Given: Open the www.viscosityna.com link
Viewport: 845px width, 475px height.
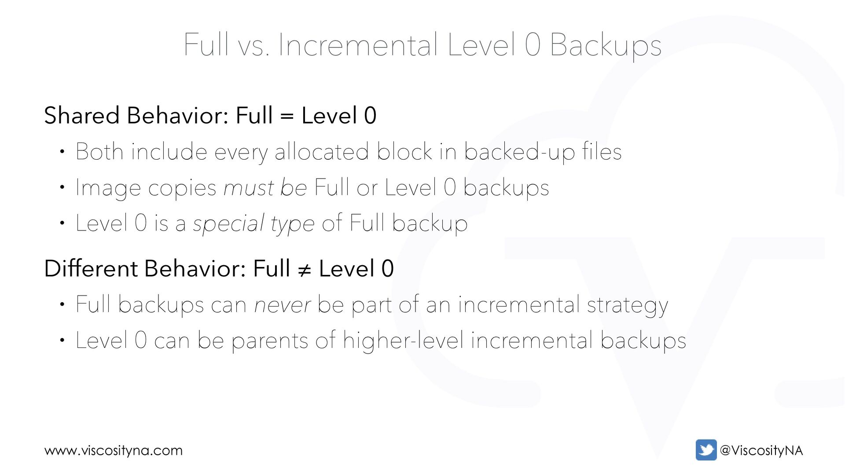Looking at the screenshot, I should pos(114,451).
